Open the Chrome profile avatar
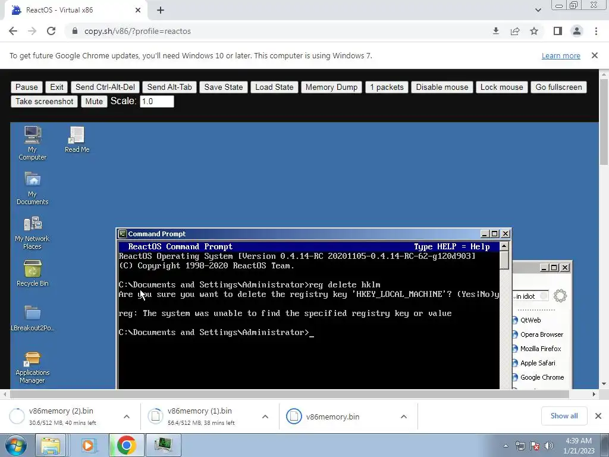Image resolution: width=609 pixels, height=457 pixels. pos(577,31)
